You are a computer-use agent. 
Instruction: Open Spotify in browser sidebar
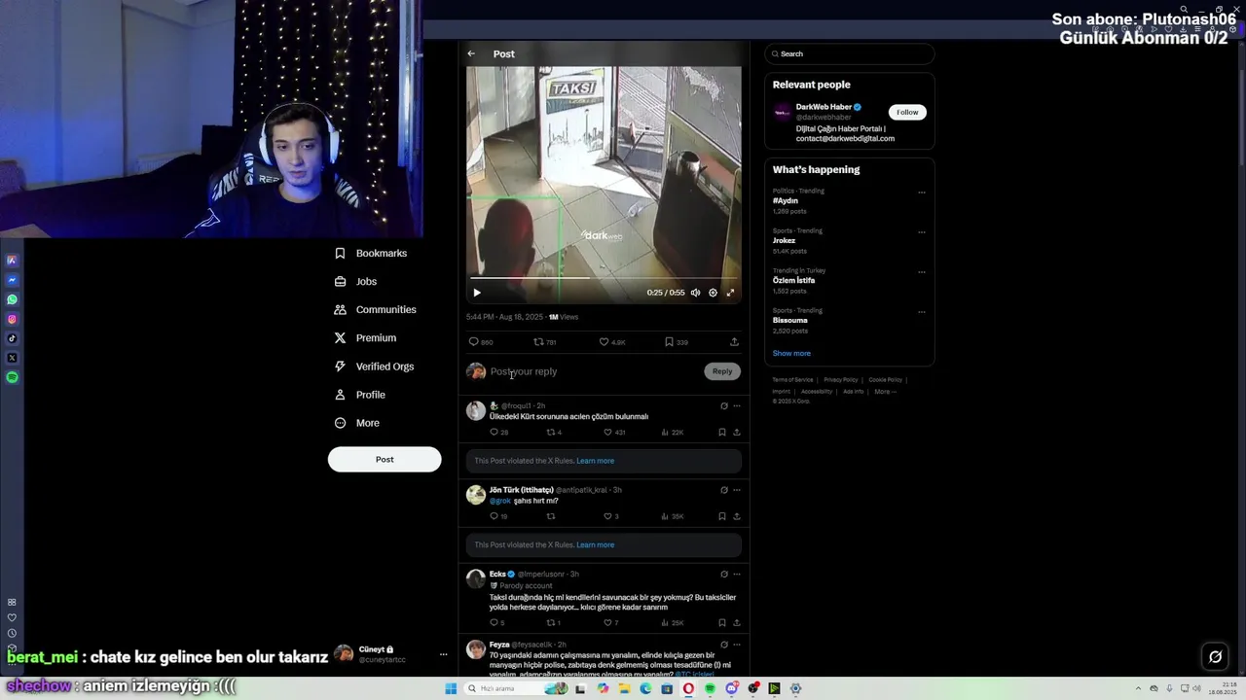pos(12,377)
